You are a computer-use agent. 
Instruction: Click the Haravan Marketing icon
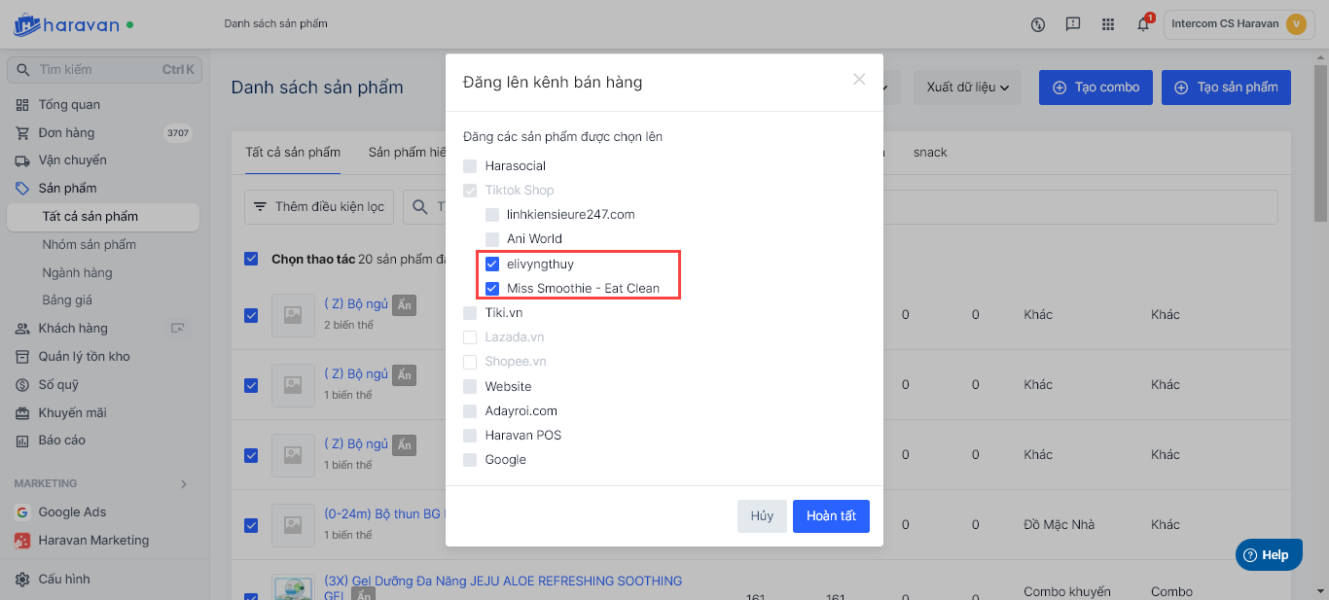pyautogui.click(x=21, y=541)
